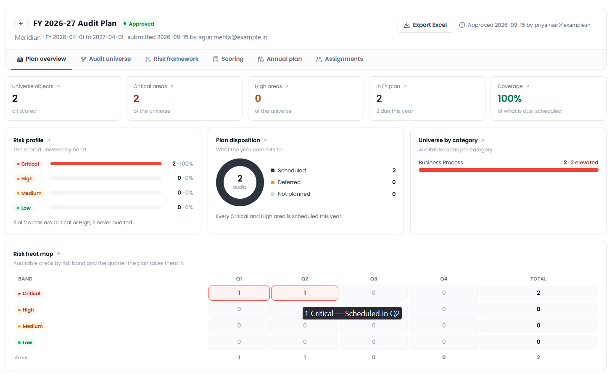Viewport: 612px width, 374px height.
Task: Click the Low band pill in heat map
Action: (25, 343)
